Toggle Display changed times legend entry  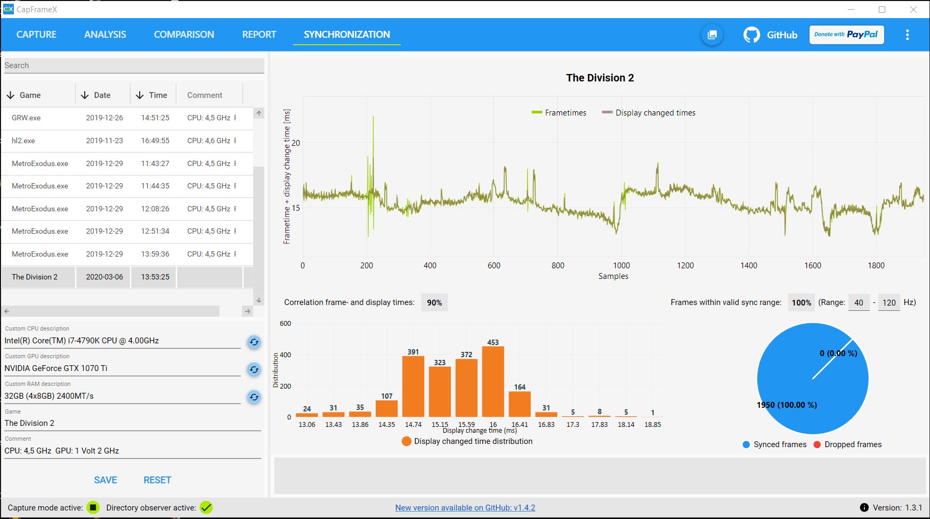point(649,113)
